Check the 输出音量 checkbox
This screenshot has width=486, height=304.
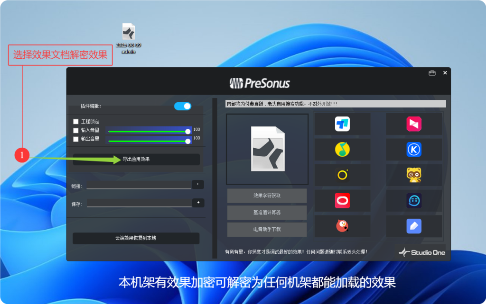[x=75, y=139]
